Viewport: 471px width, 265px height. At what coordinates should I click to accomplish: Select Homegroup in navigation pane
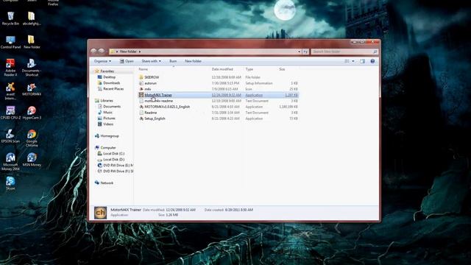[110, 135]
